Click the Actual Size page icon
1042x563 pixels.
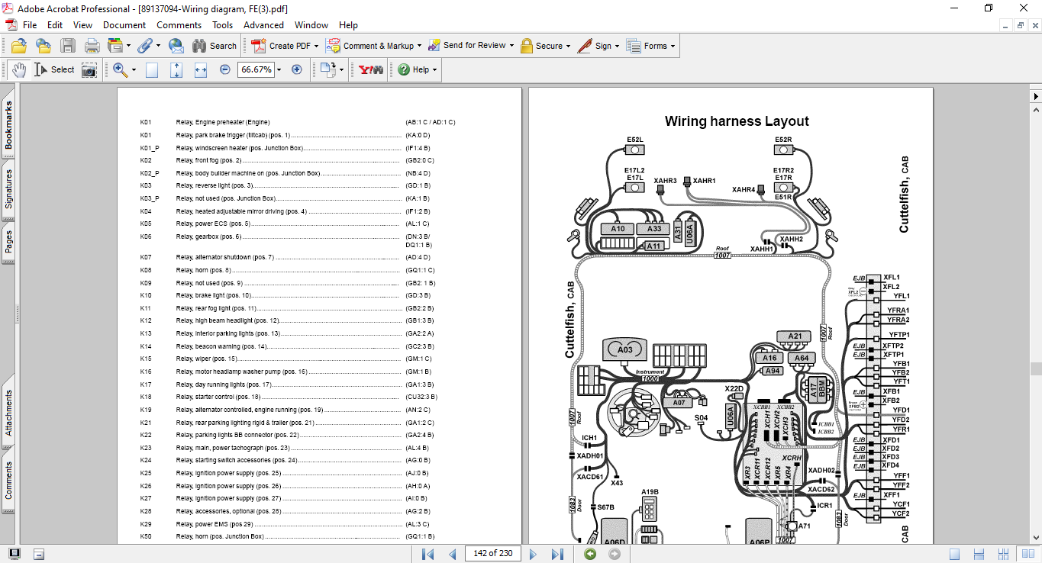coord(152,69)
